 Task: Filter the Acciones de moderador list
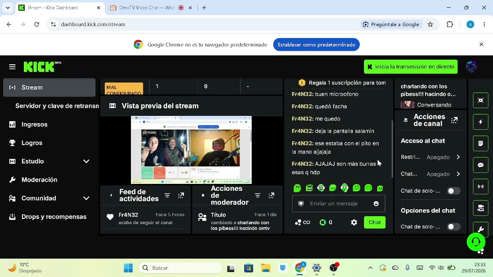(258, 195)
